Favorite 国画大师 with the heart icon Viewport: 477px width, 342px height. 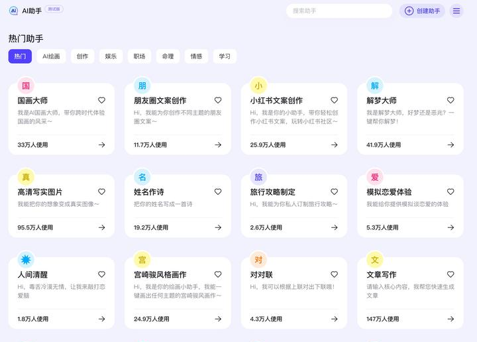point(101,101)
